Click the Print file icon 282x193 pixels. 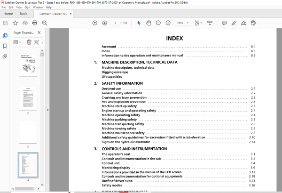[34, 23]
